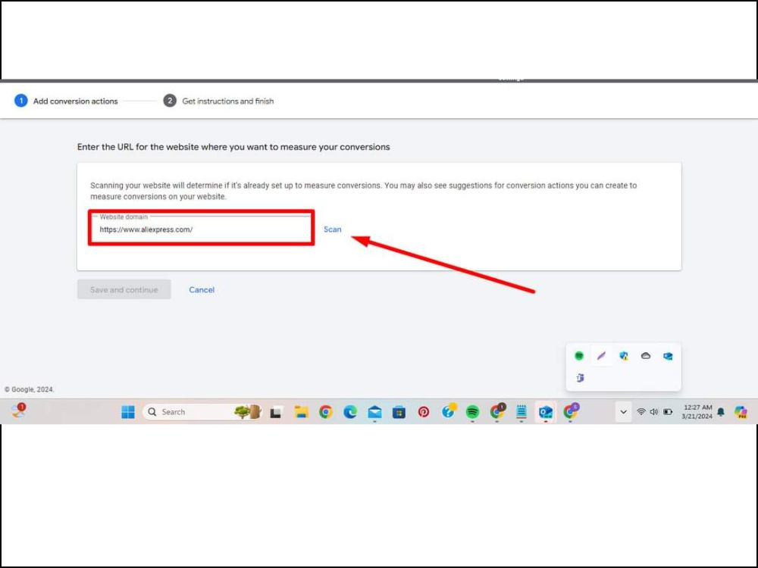758x568 pixels.
Task: Click the Outlook icon in the overflow tray
Action: pos(668,356)
